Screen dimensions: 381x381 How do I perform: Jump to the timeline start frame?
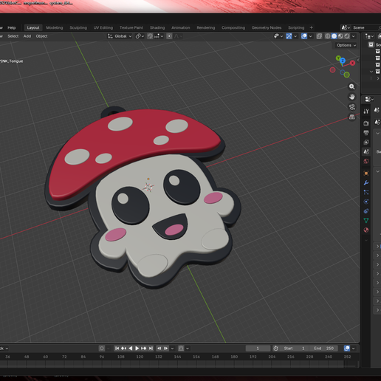tap(117, 349)
